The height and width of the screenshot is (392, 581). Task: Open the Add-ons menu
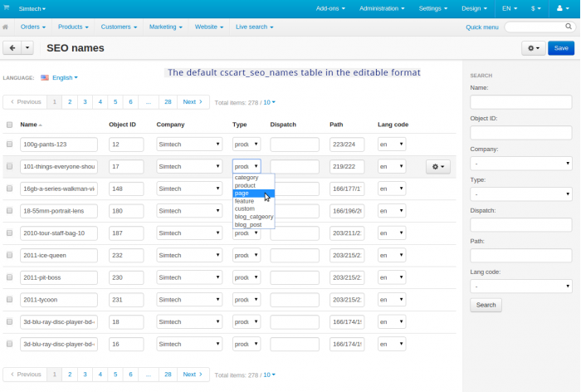[x=330, y=8]
